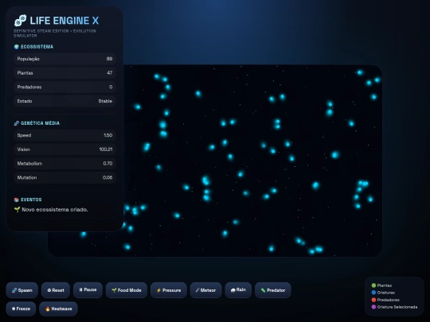Click the LIFE ENGINE X title
This screenshot has height=322, width=430.
pyautogui.click(x=64, y=21)
